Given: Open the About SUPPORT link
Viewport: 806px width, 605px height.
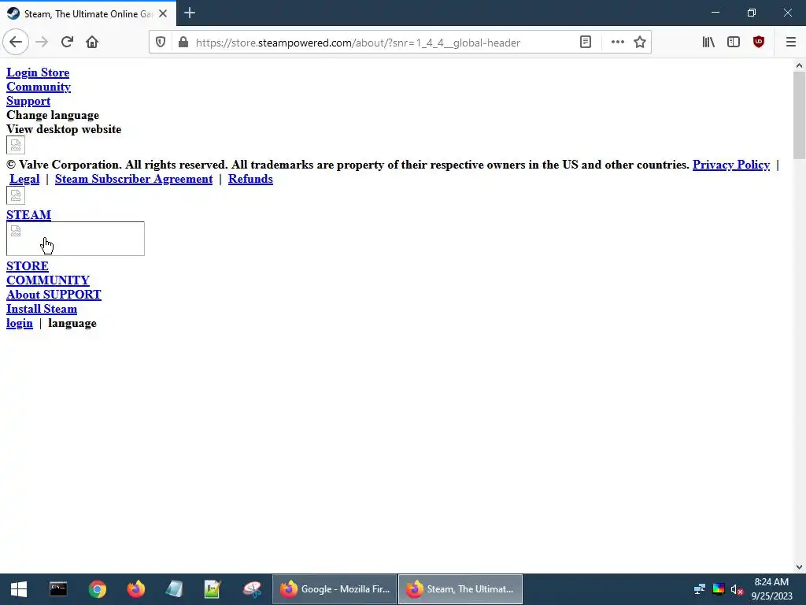Looking at the screenshot, I should coord(54,295).
